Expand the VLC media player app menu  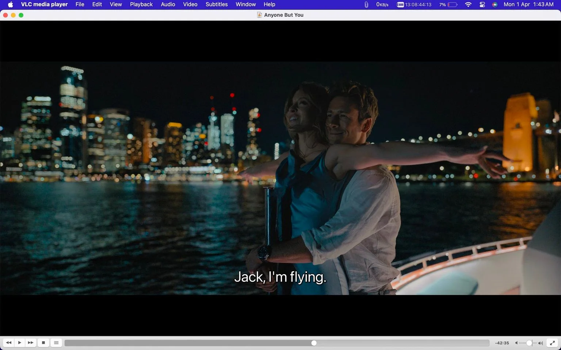click(44, 4)
